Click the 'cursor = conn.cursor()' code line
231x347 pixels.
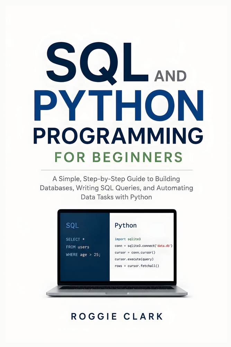pos(135,252)
